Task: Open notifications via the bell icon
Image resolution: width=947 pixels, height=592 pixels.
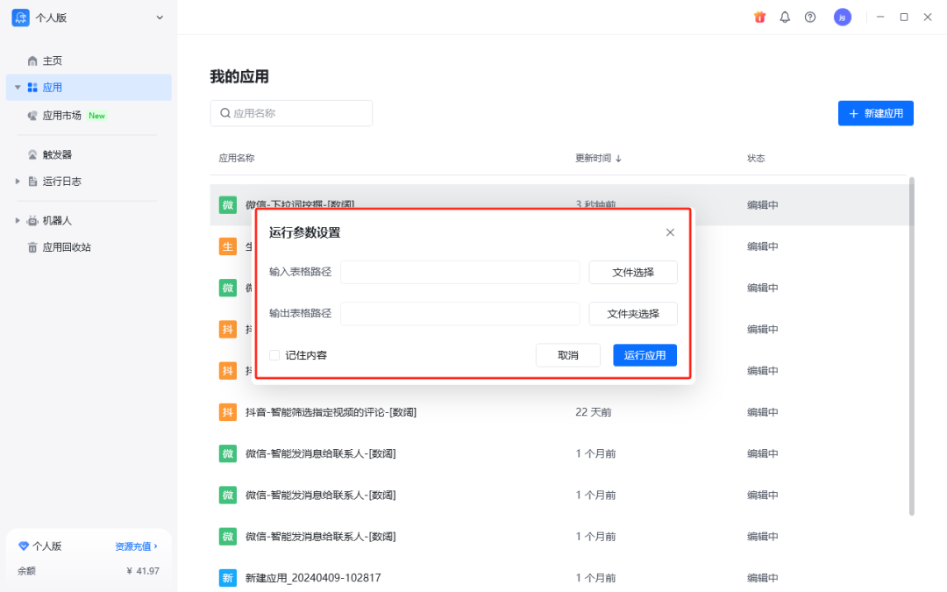Action: tap(785, 17)
